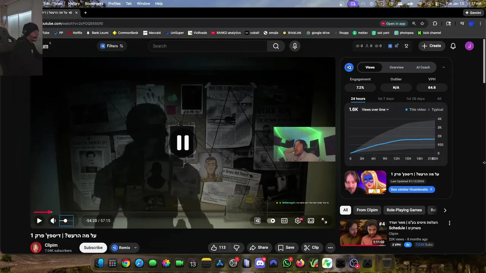Toggle the Typical chart legend

[x=436, y=110]
